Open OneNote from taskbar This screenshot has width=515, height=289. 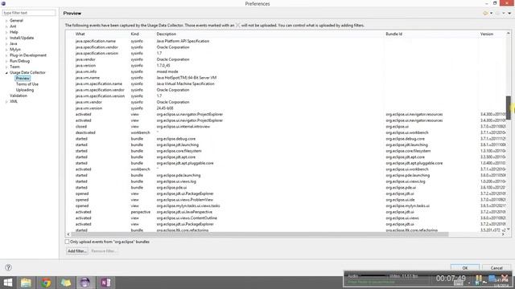[105, 283]
